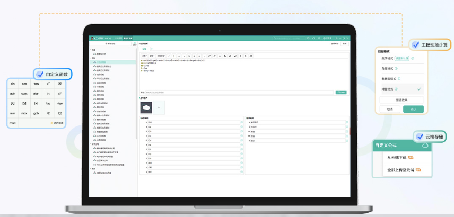Open the first dropdown in formula toolbar

tap(144, 56)
